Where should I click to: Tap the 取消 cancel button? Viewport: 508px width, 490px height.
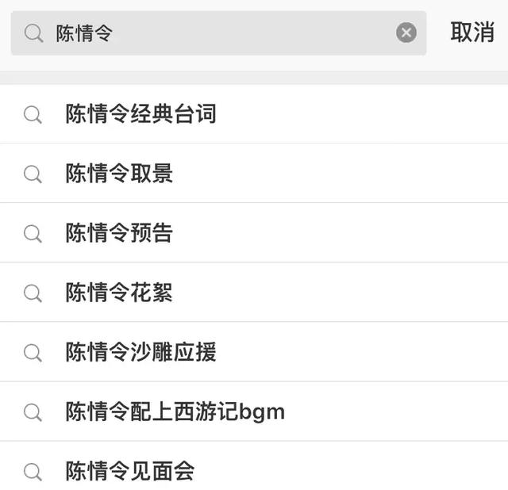coord(471,33)
